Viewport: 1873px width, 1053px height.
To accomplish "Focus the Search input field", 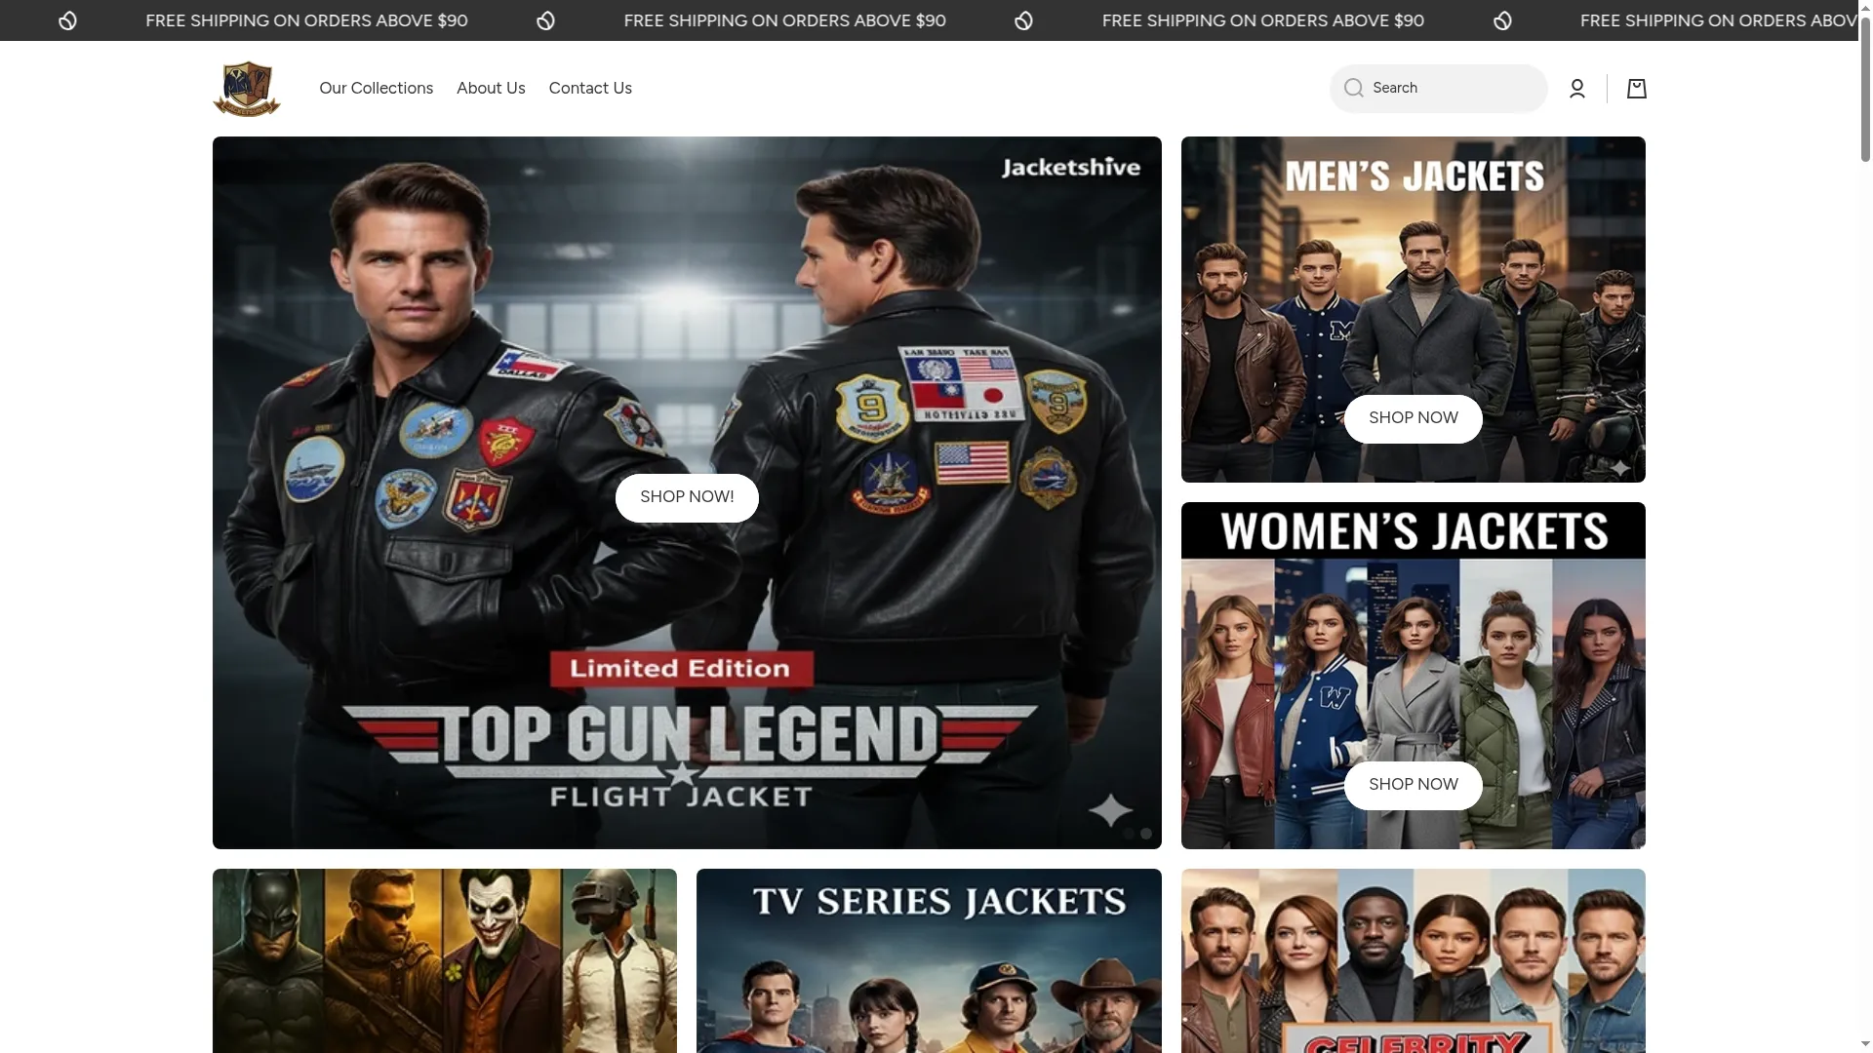I will (1438, 89).
